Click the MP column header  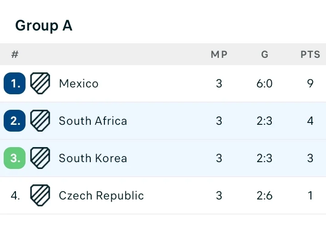[x=219, y=54]
